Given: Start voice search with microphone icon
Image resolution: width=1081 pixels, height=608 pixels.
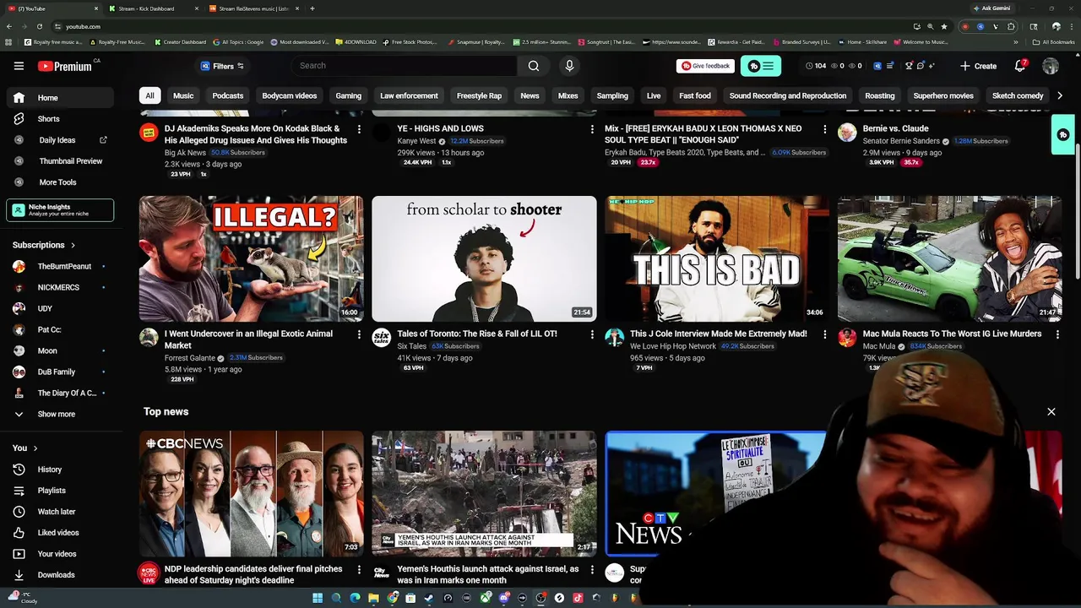Looking at the screenshot, I should (x=569, y=66).
